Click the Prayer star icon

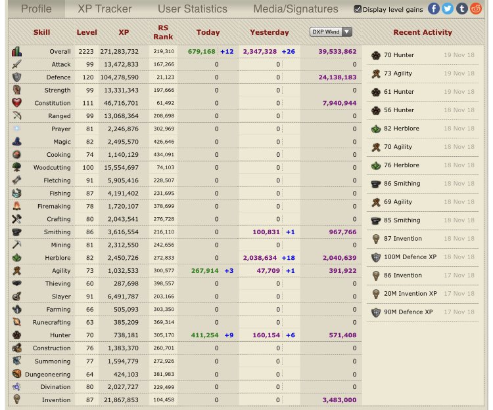point(16,129)
